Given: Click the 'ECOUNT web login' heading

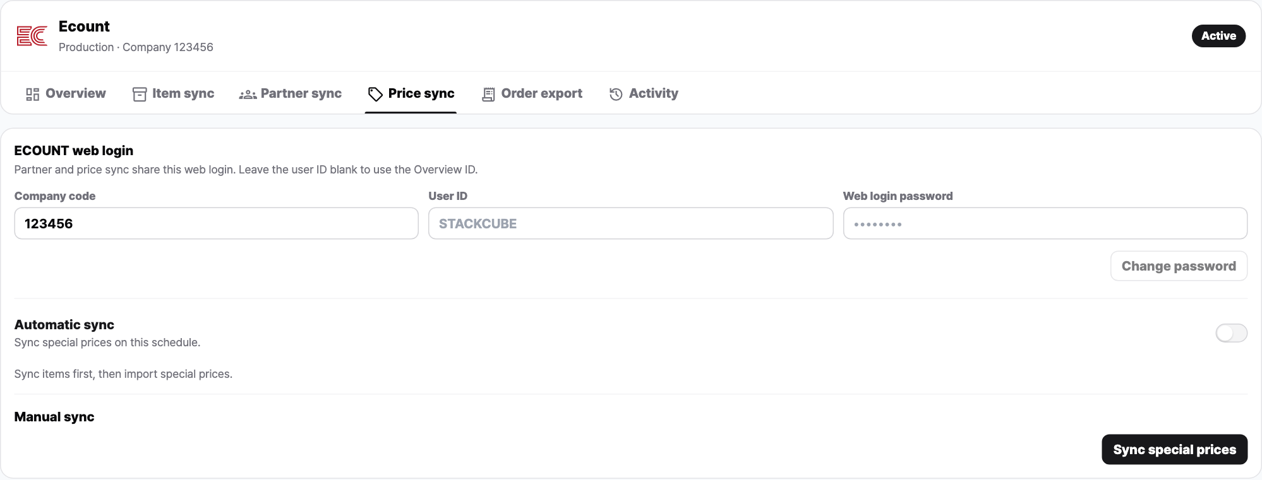Looking at the screenshot, I should 74,151.
